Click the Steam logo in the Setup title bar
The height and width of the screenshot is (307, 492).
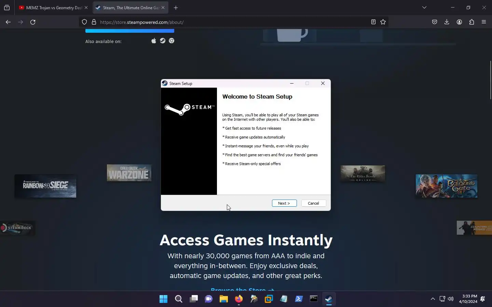click(x=165, y=83)
